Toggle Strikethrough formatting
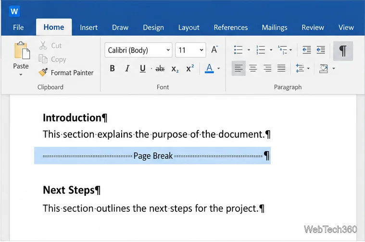 [160, 69]
